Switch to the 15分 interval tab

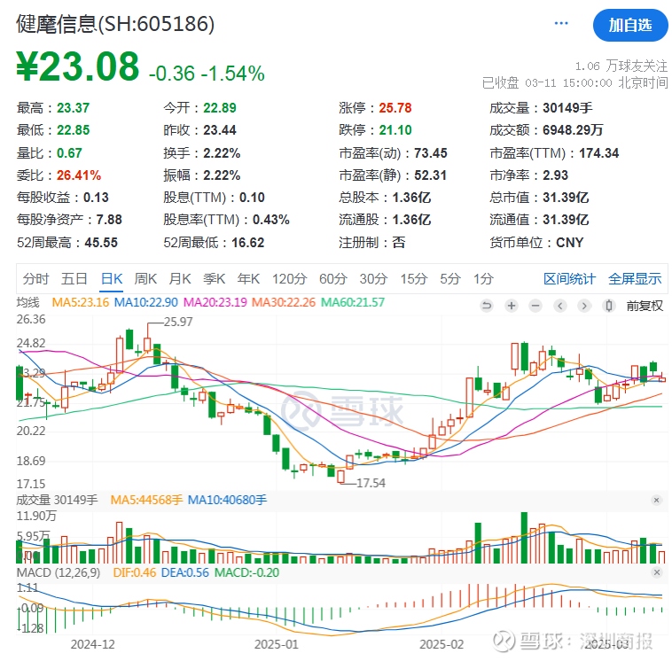pyautogui.click(x=413, y=279)
